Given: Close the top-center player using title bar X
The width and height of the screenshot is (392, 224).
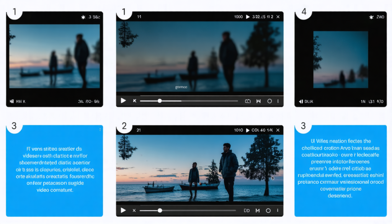Looking at the screenshot, I should point(278,17).
